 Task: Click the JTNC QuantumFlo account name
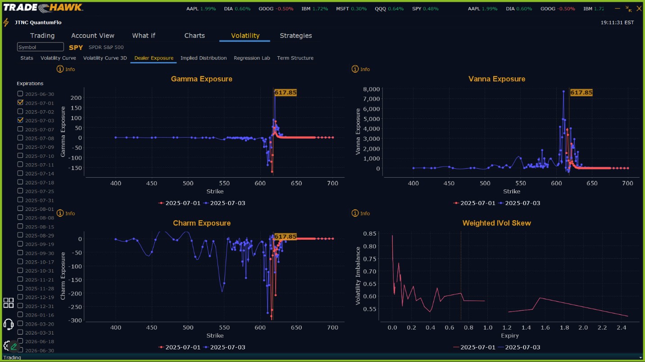pyautogui.click(x=38, y=22)
